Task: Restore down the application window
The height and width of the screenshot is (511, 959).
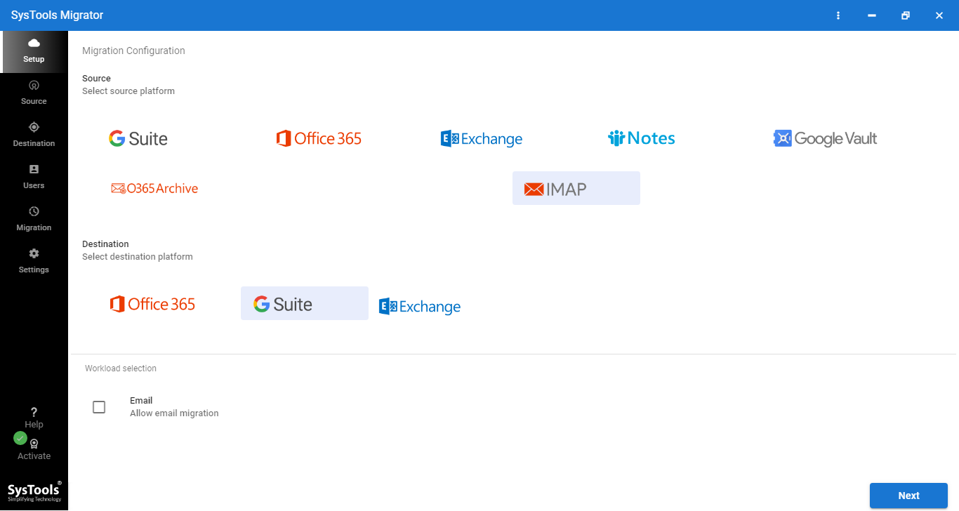Action: click(906, 15)
